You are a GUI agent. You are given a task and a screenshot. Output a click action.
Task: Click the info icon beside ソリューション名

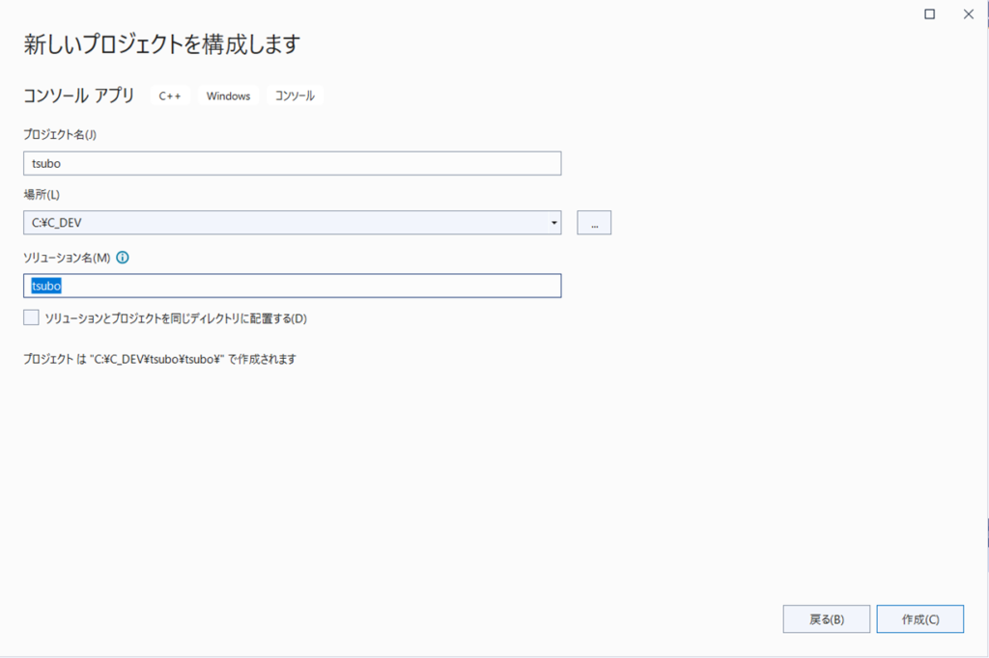coord(123,258)
